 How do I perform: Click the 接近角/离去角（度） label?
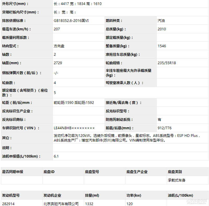[124, 103]
